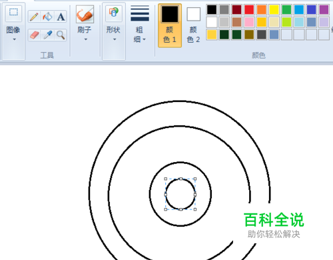Screen dimensions: 333x260
Task: Click the 形状 shapes icon
Action: pyautogui.click(x=114, y=13)
